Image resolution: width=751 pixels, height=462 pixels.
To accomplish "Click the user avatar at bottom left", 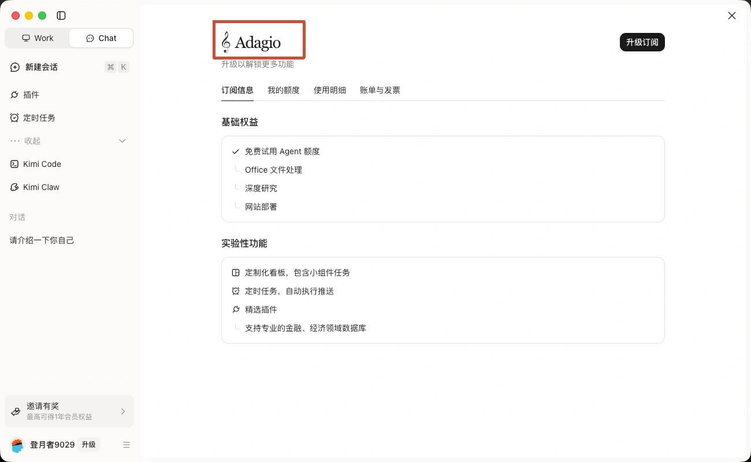I will [x=17, y=445].
